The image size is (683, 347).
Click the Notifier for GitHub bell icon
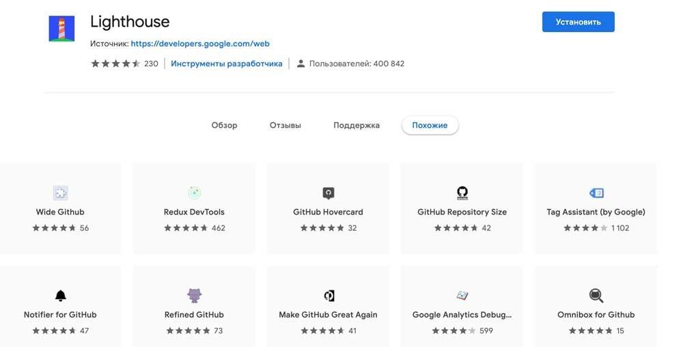pos(60,296)
